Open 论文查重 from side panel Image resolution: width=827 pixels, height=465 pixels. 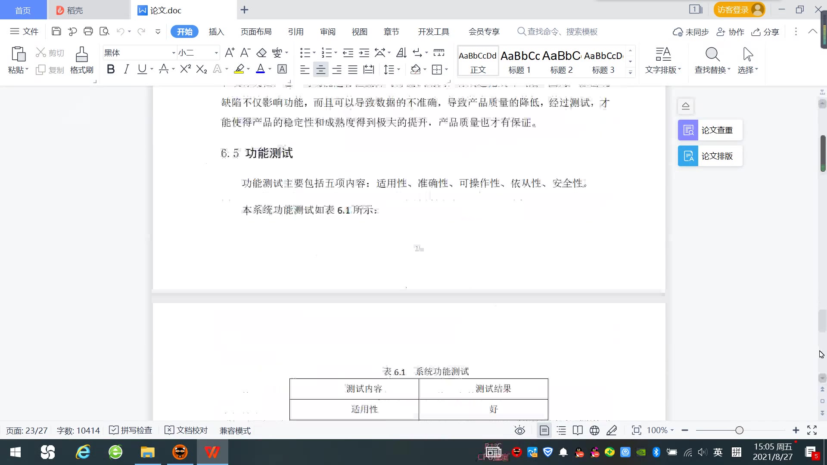coord(710,130)
